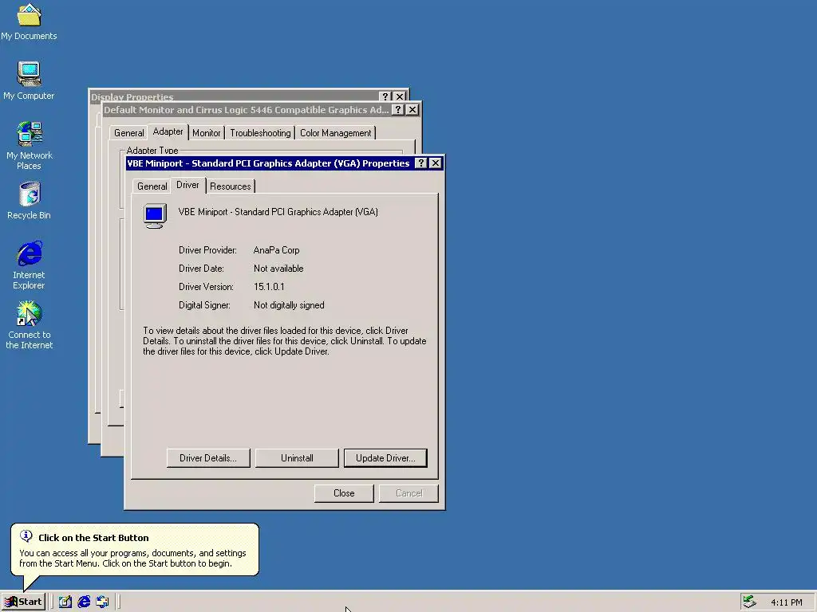Launch Internet Explorer from quick launch
This screenshot has height=612, width=817.
(84, 602)
